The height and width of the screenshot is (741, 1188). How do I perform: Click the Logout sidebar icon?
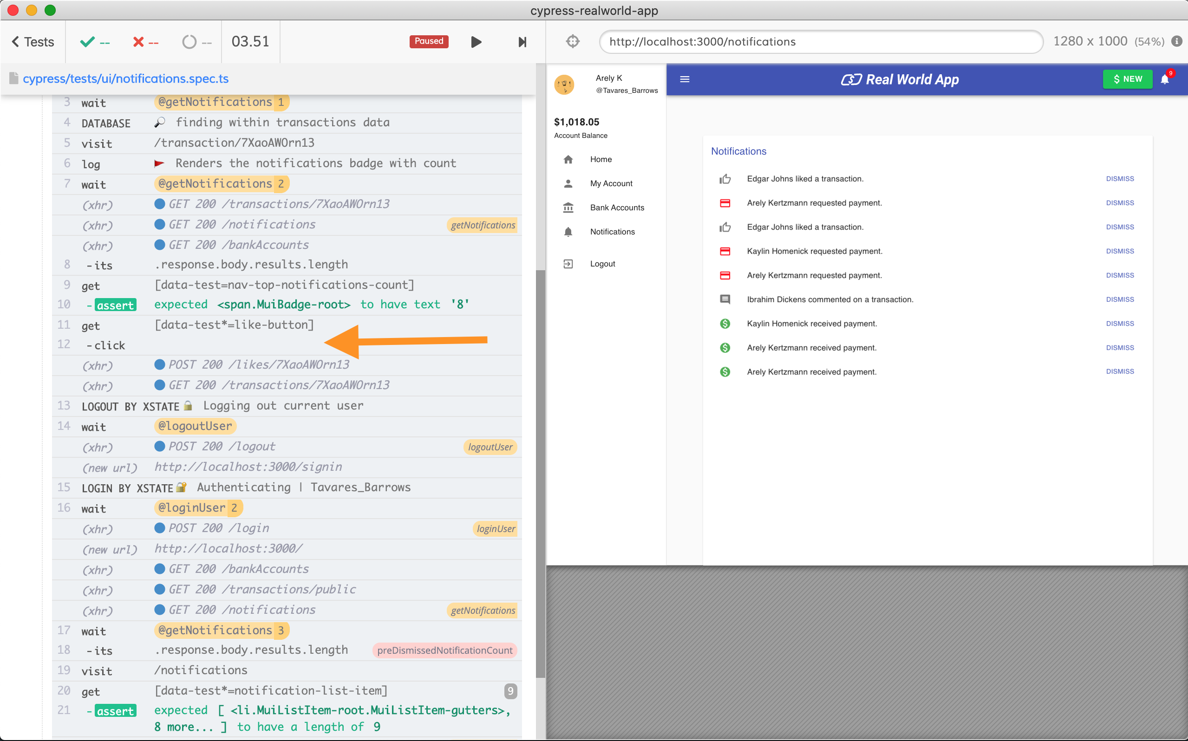click(568, 264)
